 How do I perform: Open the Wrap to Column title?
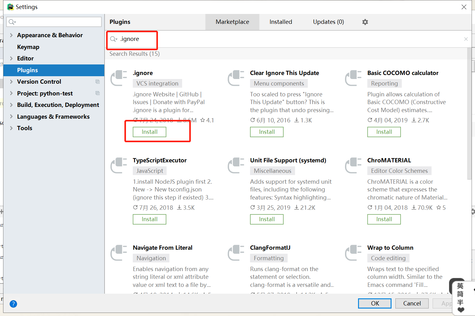(390, 248)
